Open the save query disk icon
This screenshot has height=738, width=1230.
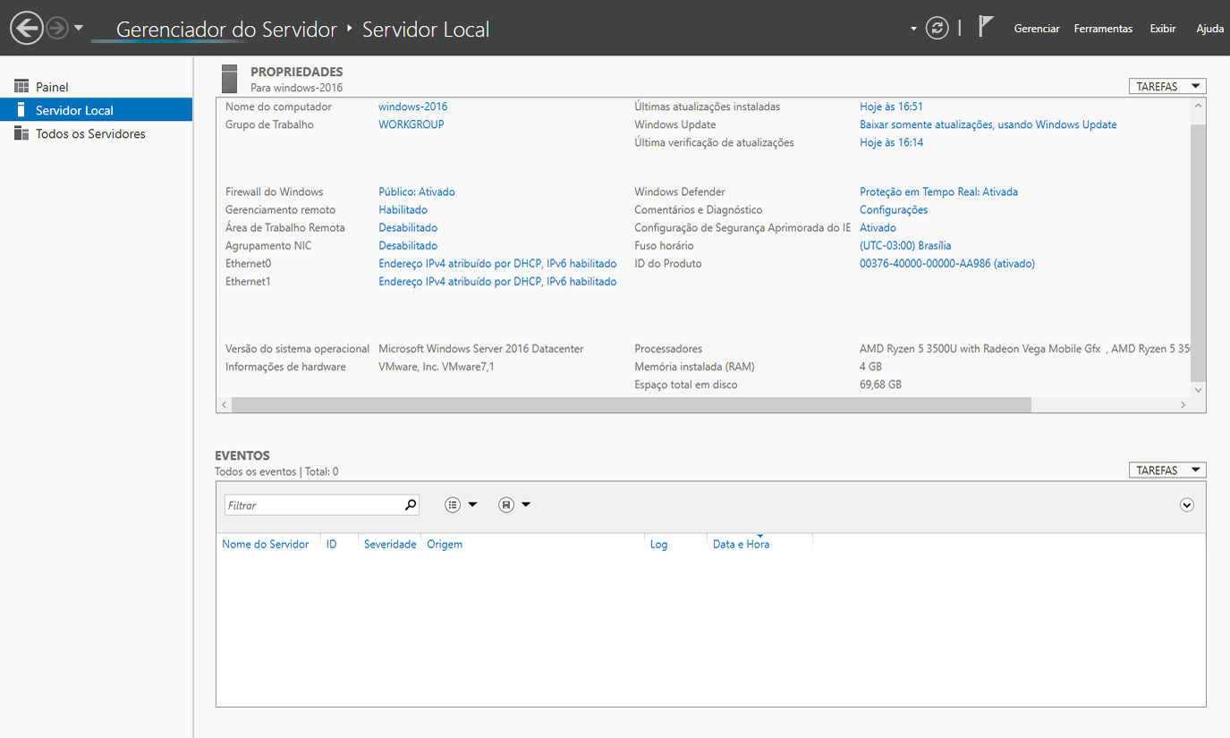click(x=506, y=505)
